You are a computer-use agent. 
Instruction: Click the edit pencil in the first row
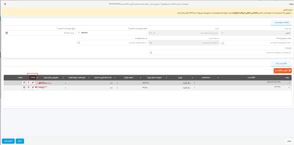point(33,83)
